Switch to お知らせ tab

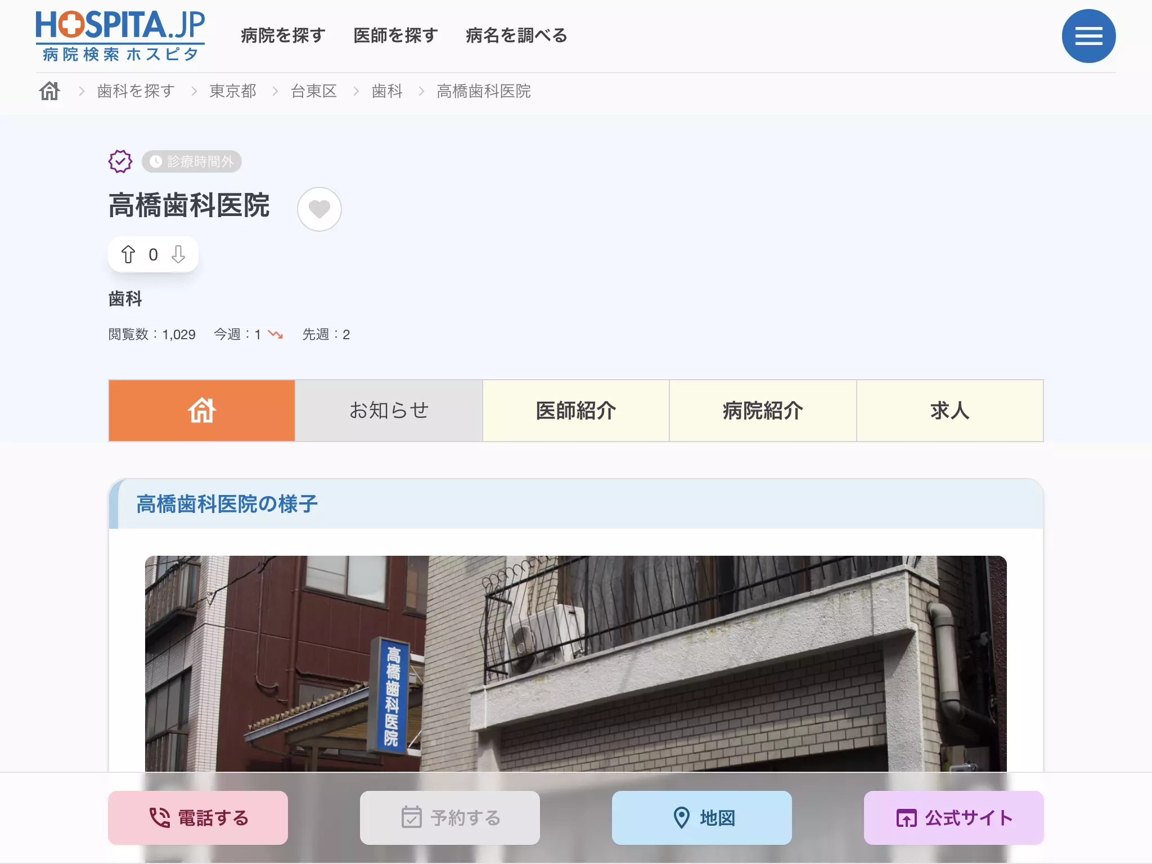tap(389, 411)
